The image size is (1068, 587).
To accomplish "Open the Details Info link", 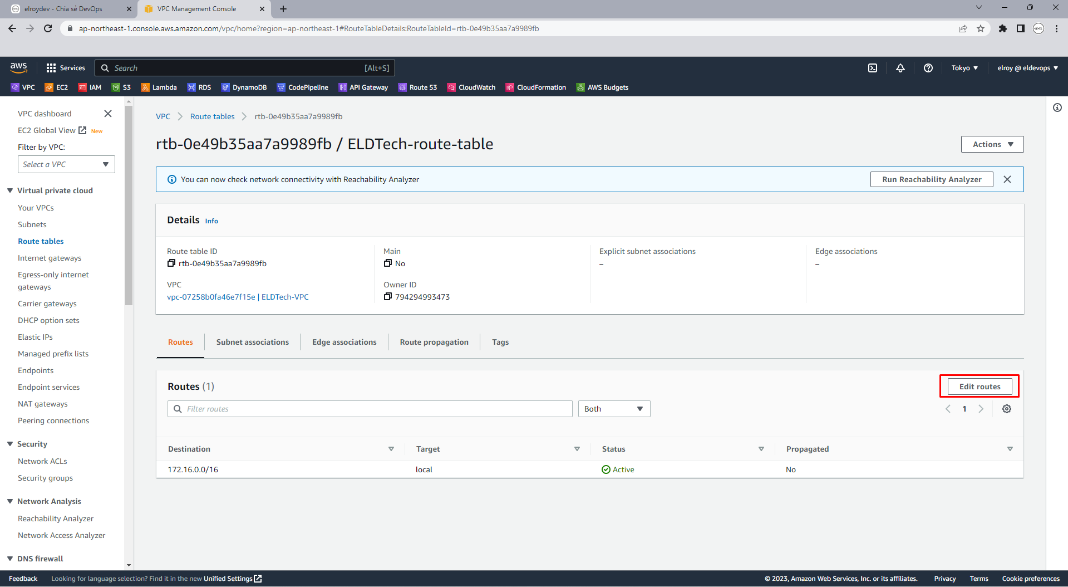I will point(211,221).
